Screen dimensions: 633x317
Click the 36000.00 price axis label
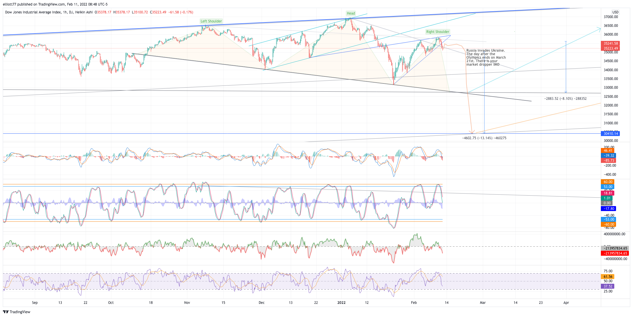coord(611,34)
